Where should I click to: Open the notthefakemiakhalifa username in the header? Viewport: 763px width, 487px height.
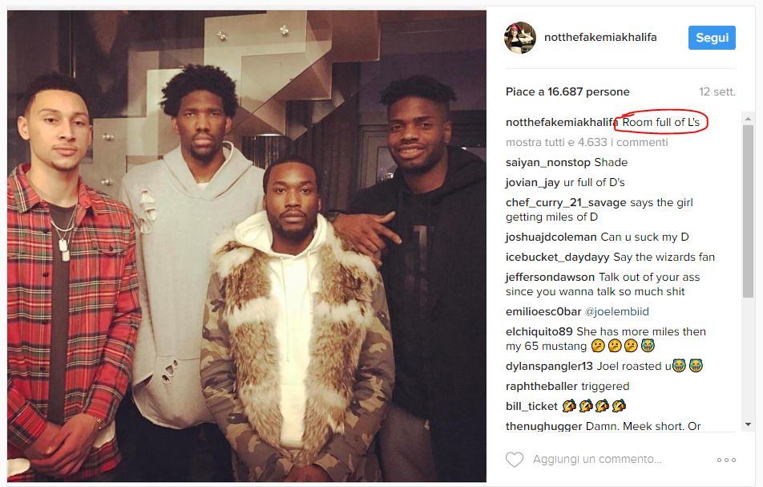click(600, 37)
